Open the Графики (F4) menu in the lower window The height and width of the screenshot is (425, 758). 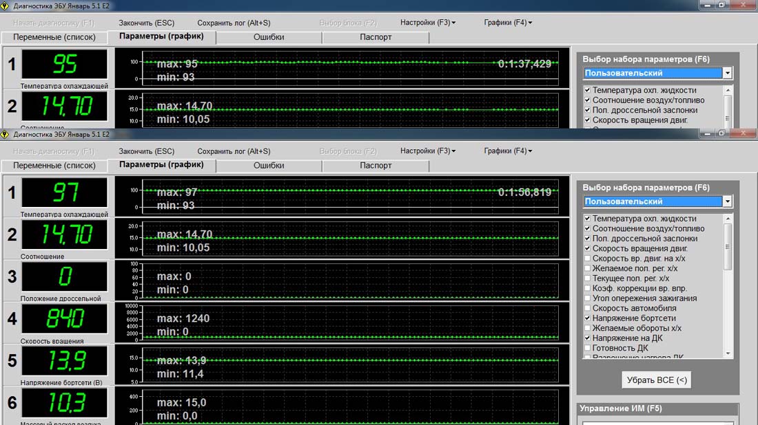pos(508,151)
